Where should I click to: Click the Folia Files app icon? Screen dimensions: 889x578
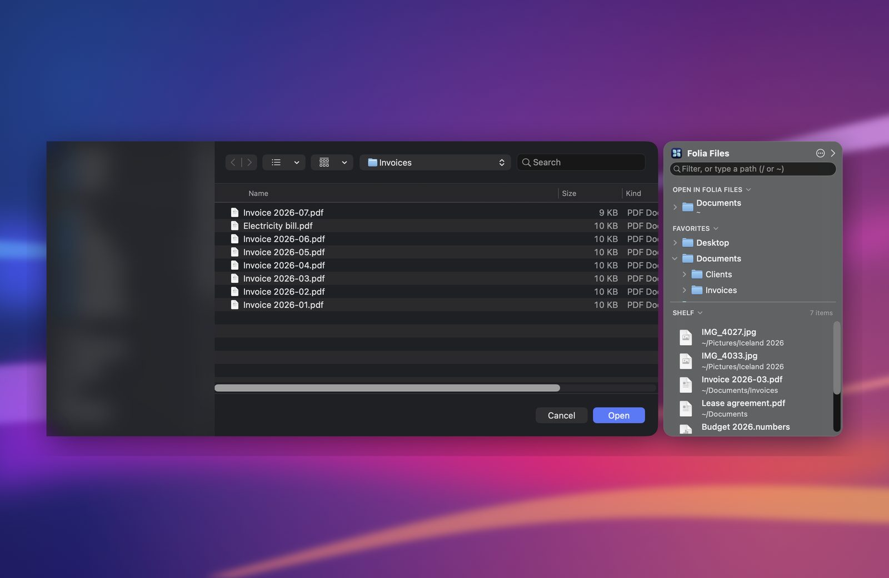click(677, 153)
